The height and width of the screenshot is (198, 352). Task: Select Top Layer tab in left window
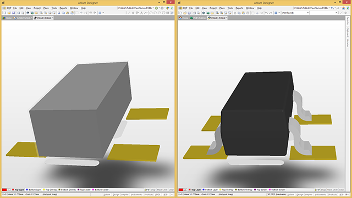click(x=18, y=190)
